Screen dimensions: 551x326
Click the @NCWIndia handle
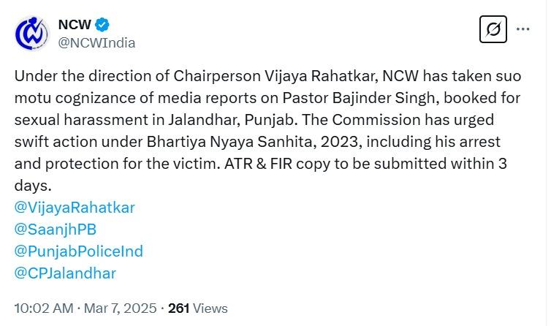(x=96, y=42)
